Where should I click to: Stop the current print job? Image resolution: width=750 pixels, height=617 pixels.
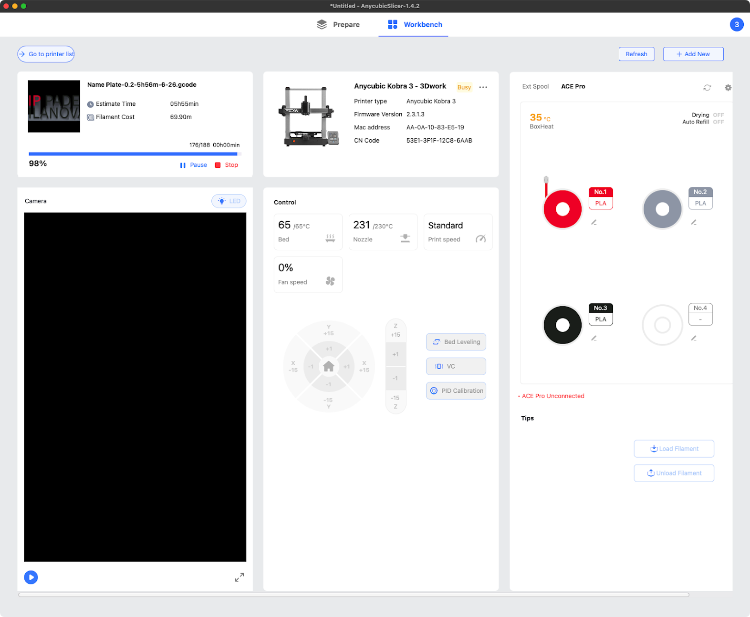coord(227,165)
